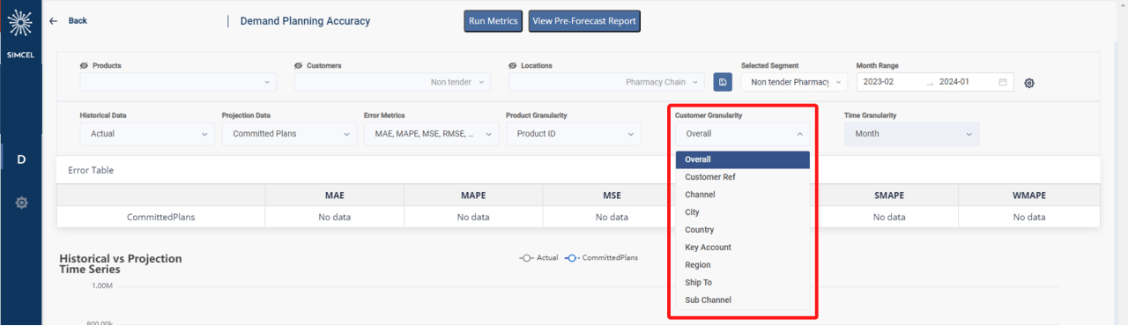Viewport: 1128px width, 326px height.
Task: Click the MAPE column header
Action: coord(473,195)
